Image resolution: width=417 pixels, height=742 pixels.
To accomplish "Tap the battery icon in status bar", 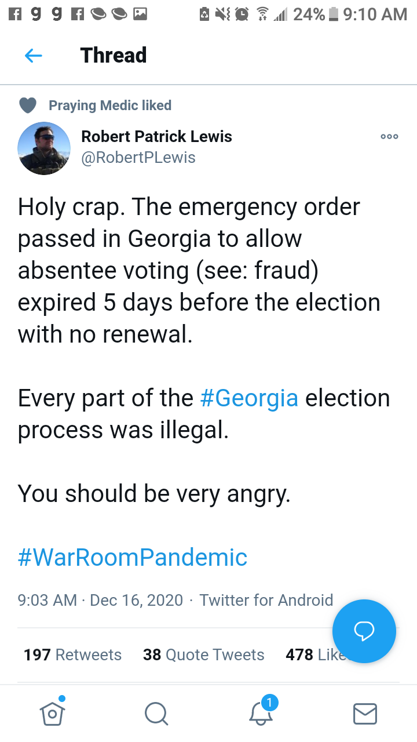I will (332, 14).
